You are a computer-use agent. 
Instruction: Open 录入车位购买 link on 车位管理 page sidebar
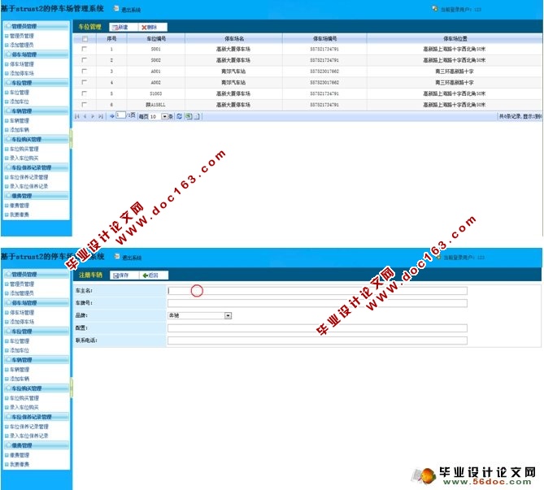click(24, 158)
